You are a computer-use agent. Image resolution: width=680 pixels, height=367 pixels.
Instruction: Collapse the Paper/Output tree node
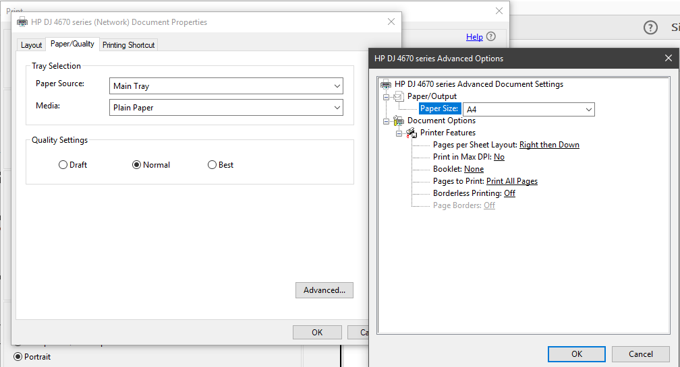pyautogui.click(x=386, y=97)
